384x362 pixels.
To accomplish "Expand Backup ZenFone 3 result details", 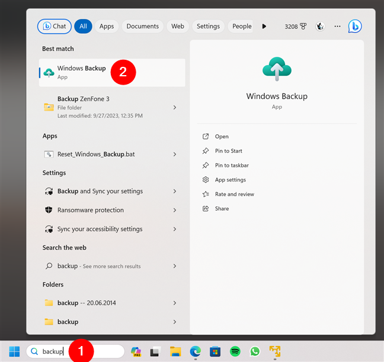I will [x=175, y=107].
